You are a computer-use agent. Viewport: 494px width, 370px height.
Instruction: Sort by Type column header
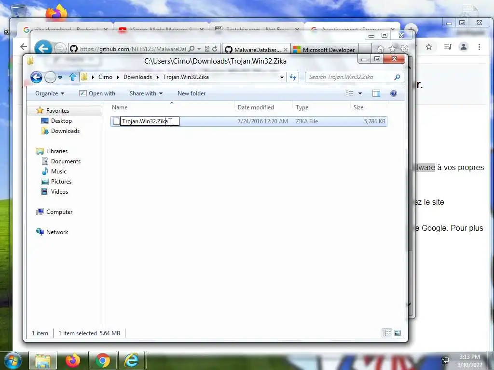coord(321,107)
